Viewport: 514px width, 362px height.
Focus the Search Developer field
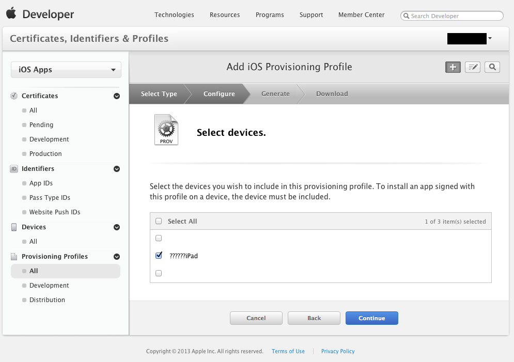(451, 15)
